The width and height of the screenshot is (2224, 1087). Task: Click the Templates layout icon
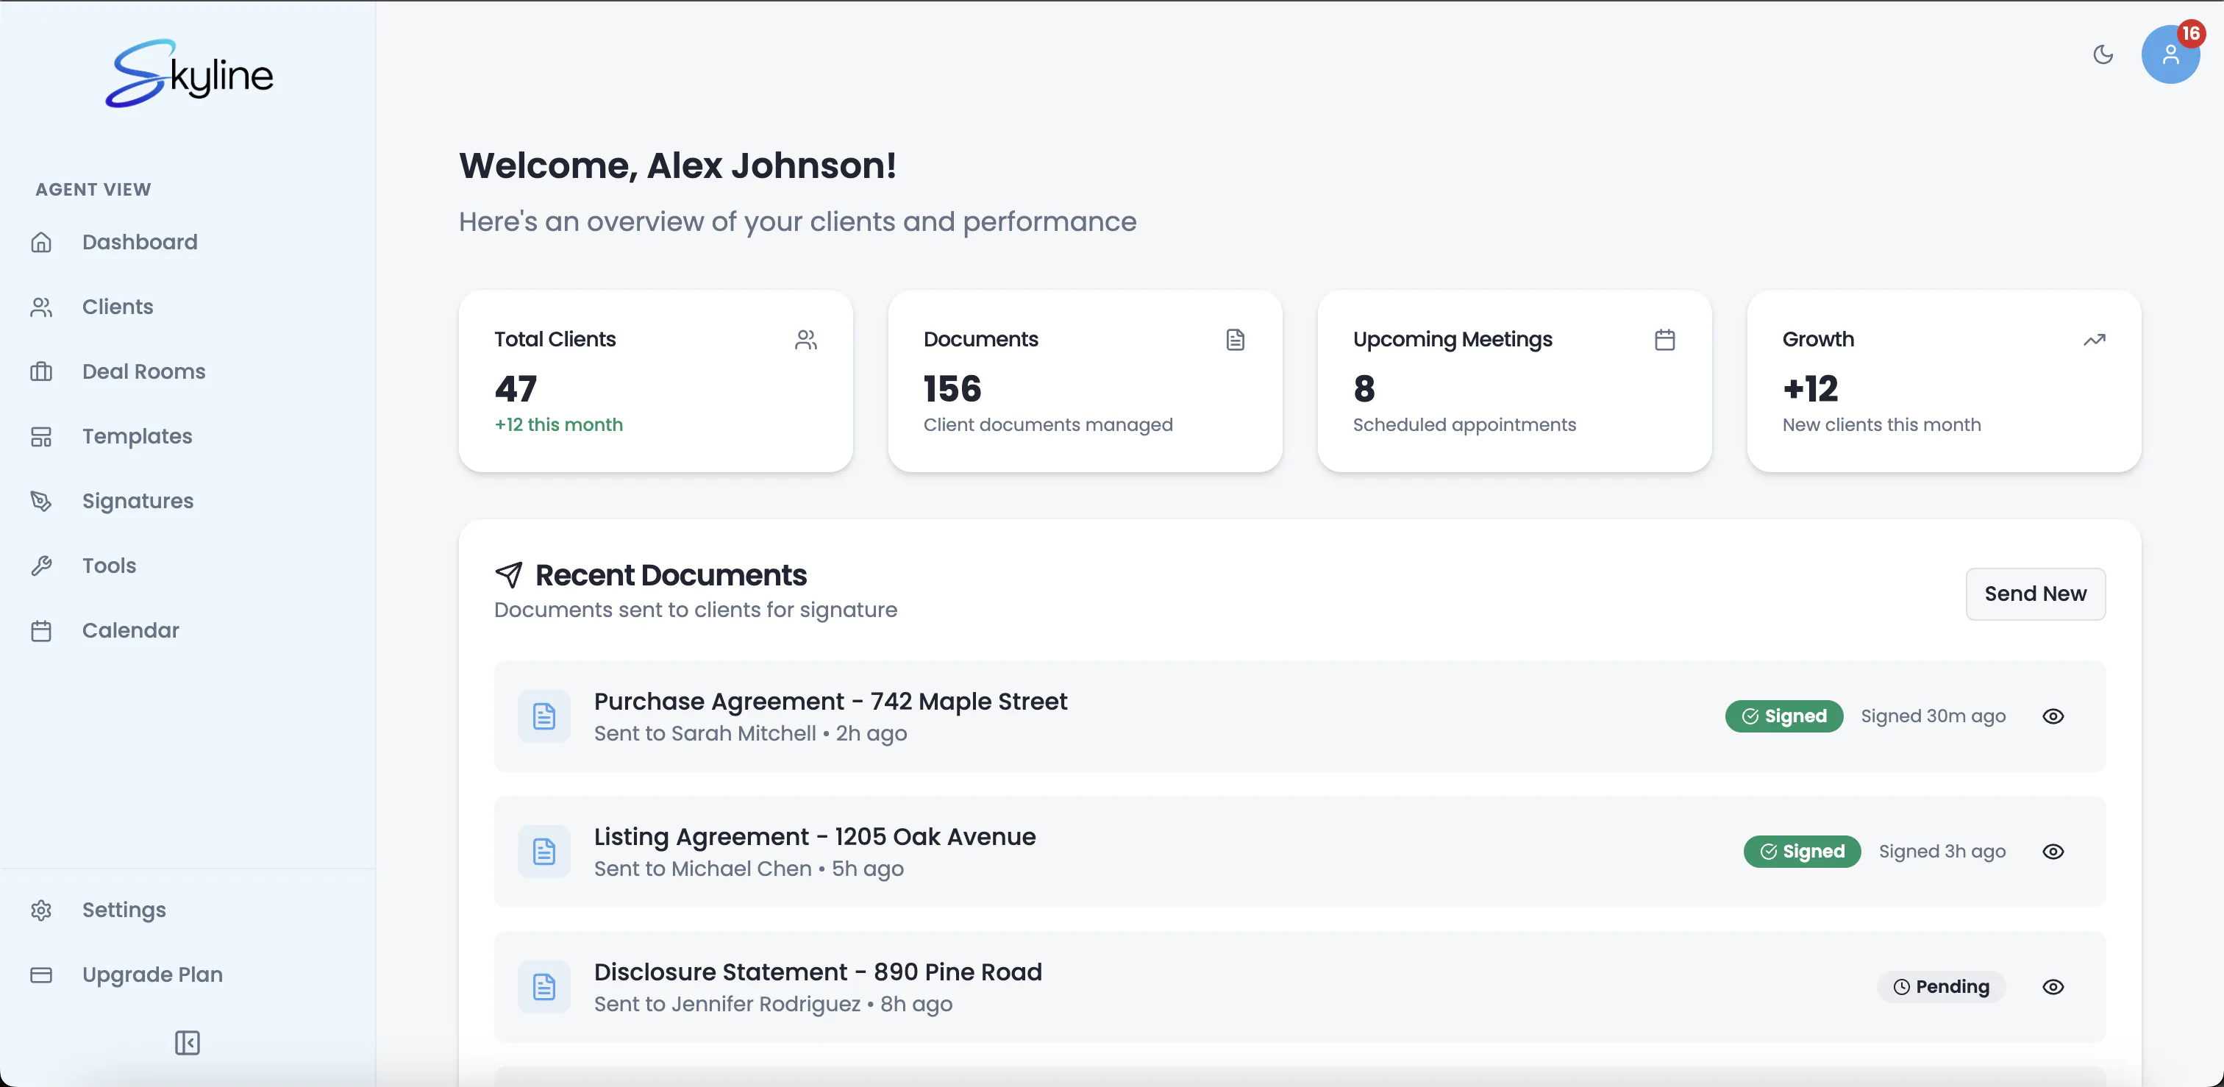41,437
